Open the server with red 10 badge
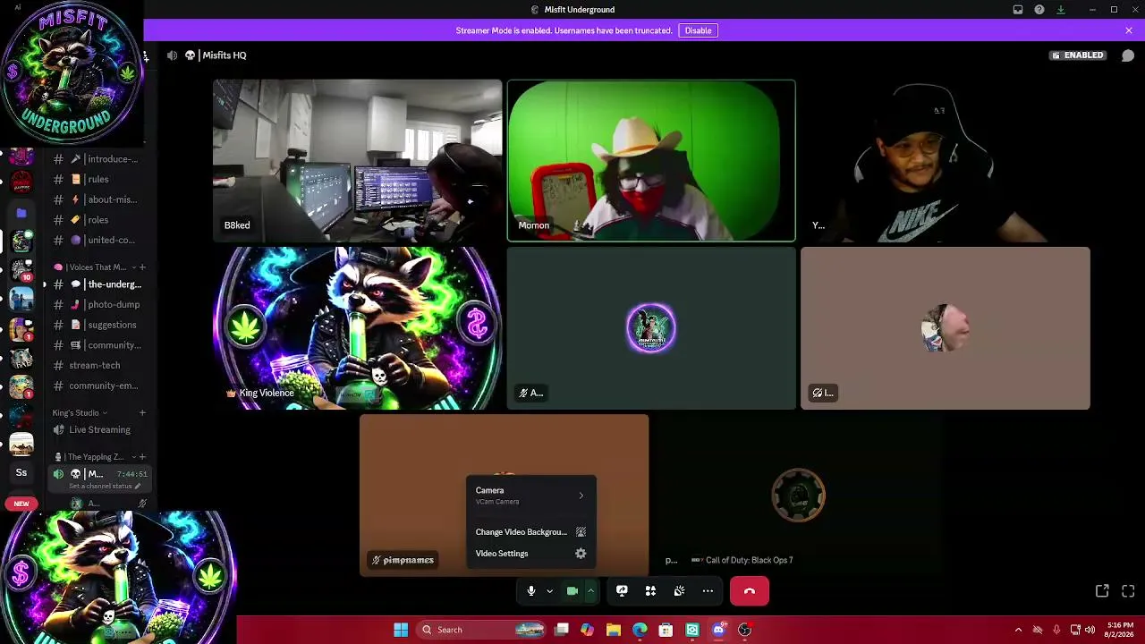Image resolution: width=1145 pixels, height=644 pixels. pos(21,270)
